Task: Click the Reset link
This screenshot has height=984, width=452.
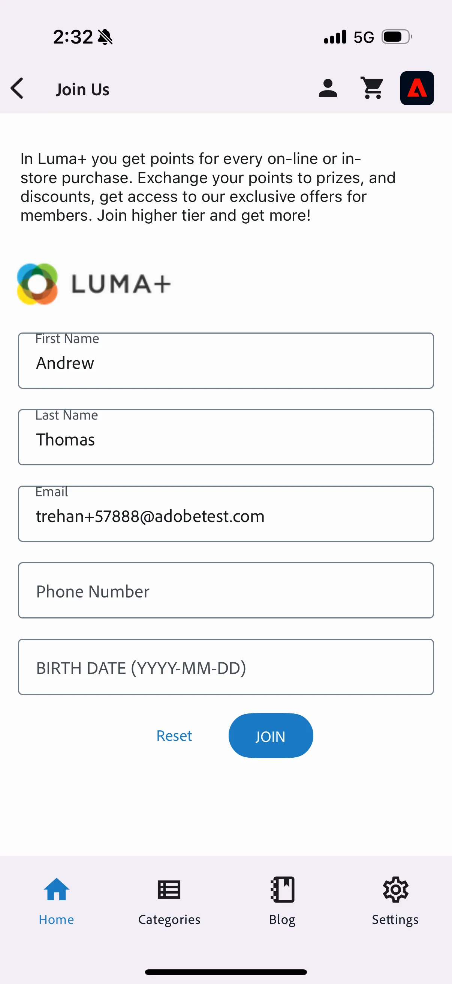Action: point(174,736)
